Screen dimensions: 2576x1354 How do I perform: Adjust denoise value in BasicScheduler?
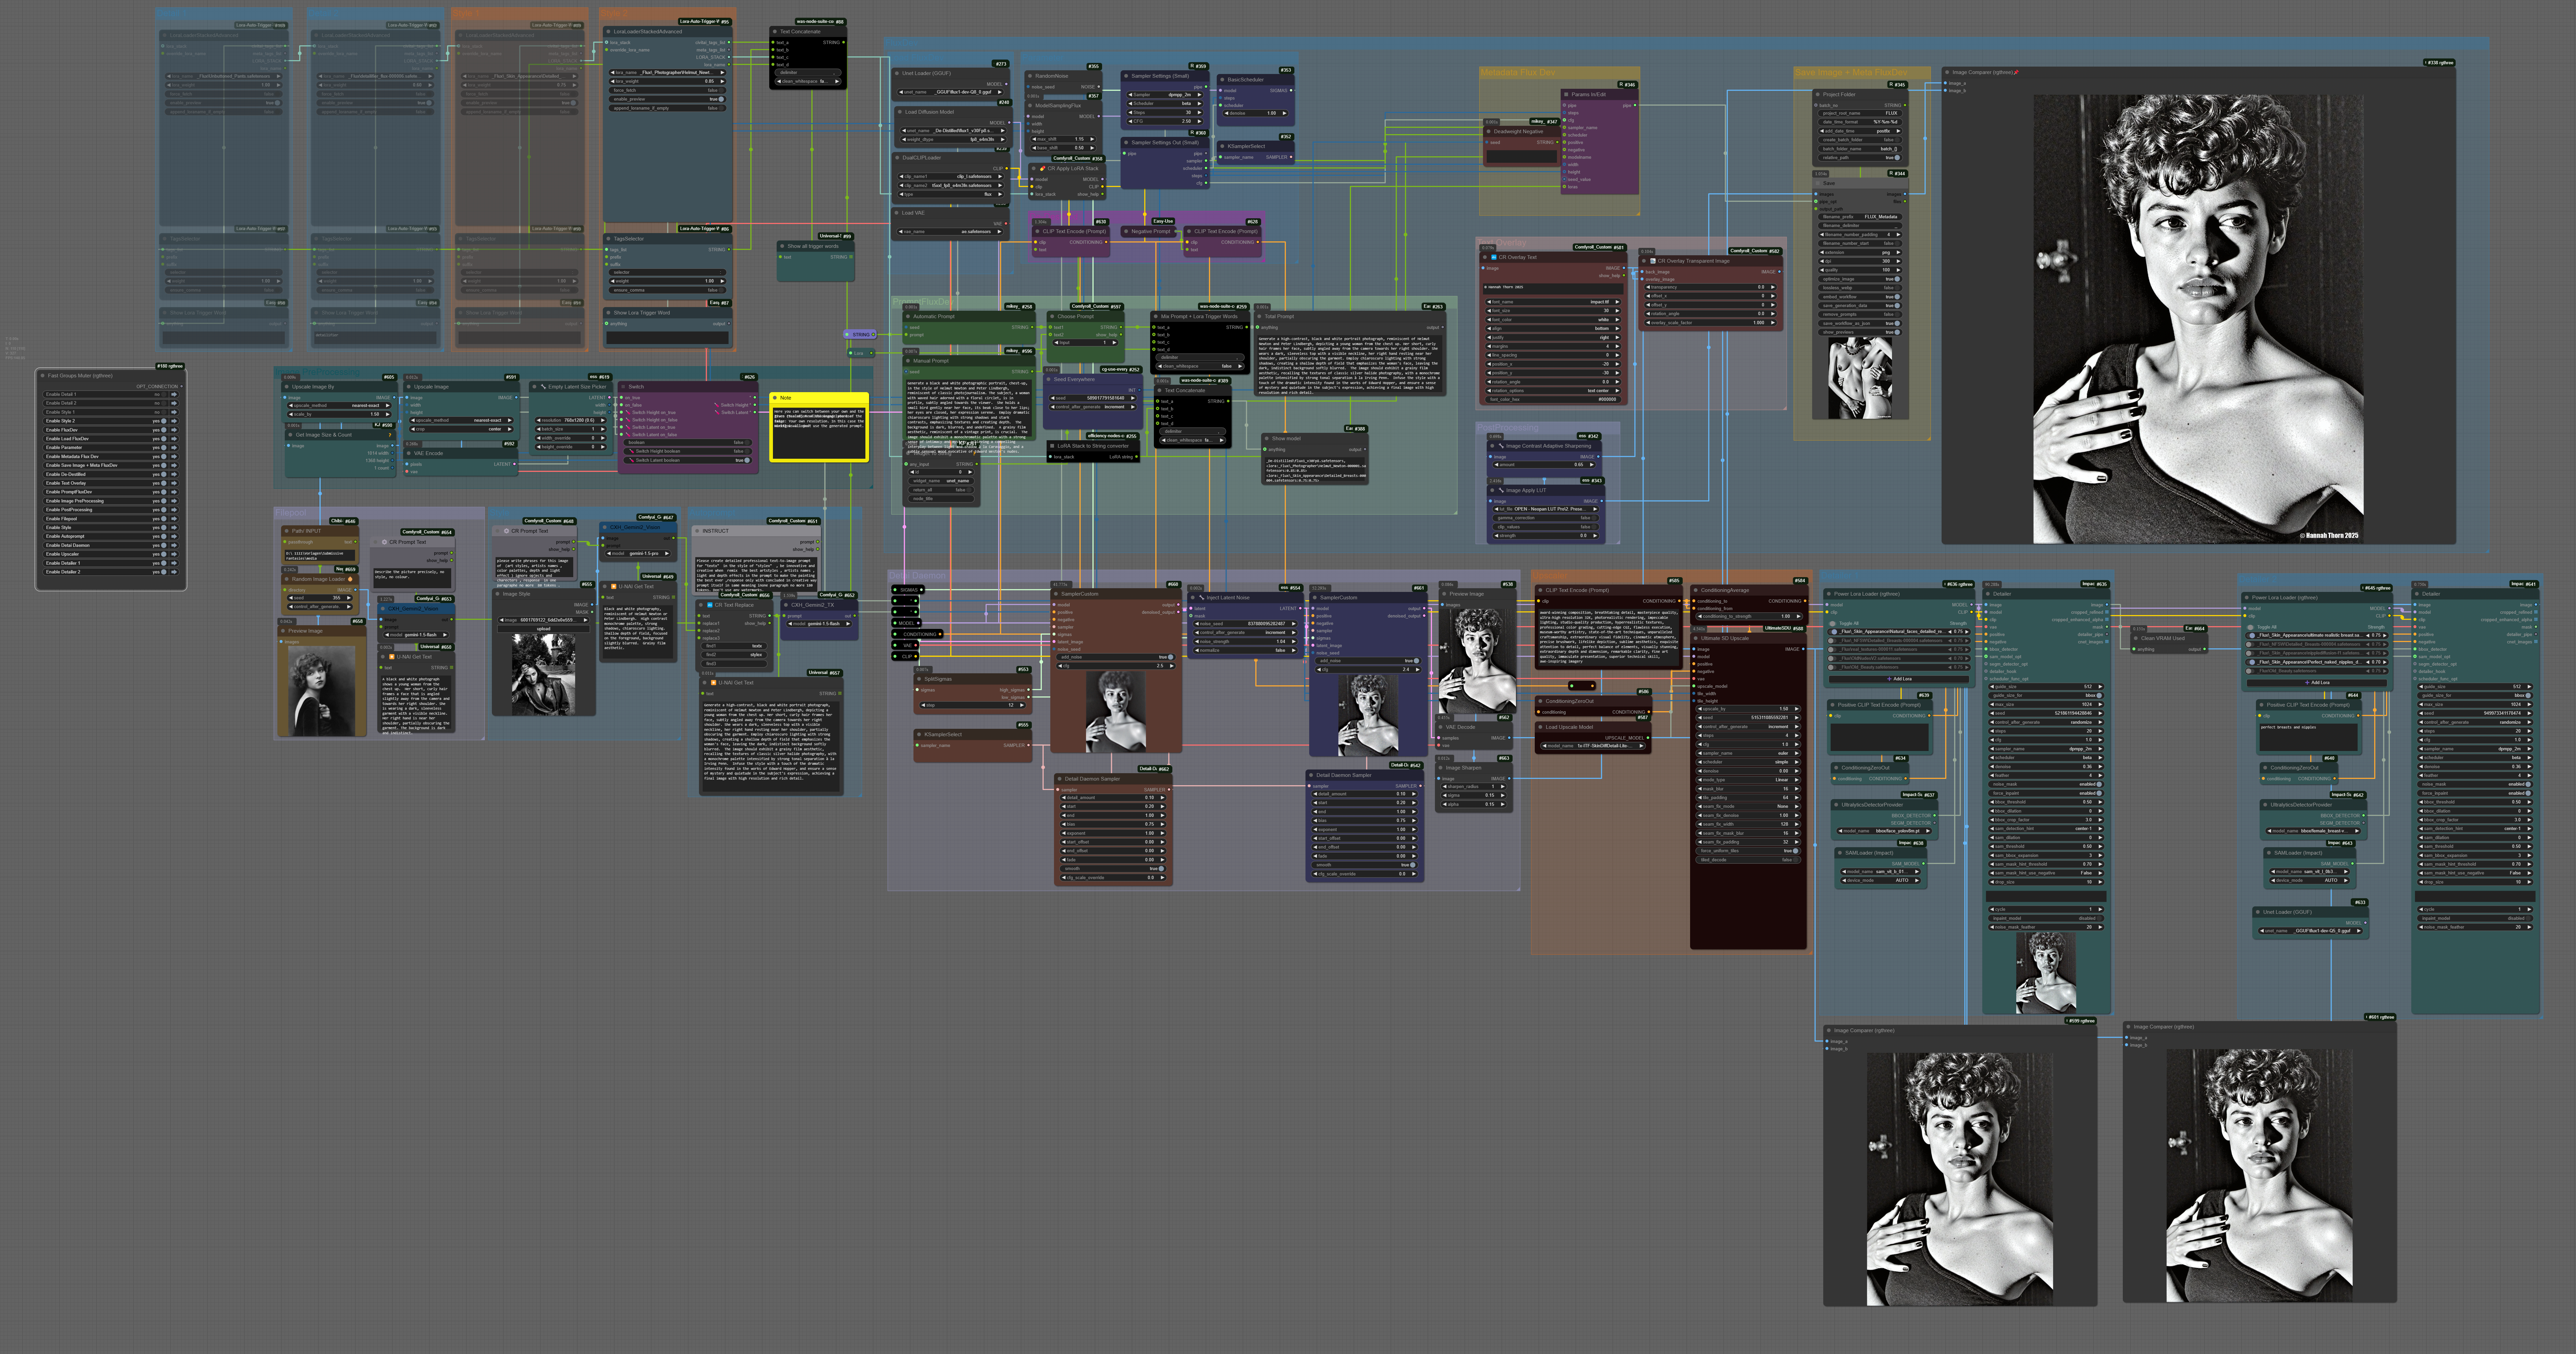[x=1256, y=113]
